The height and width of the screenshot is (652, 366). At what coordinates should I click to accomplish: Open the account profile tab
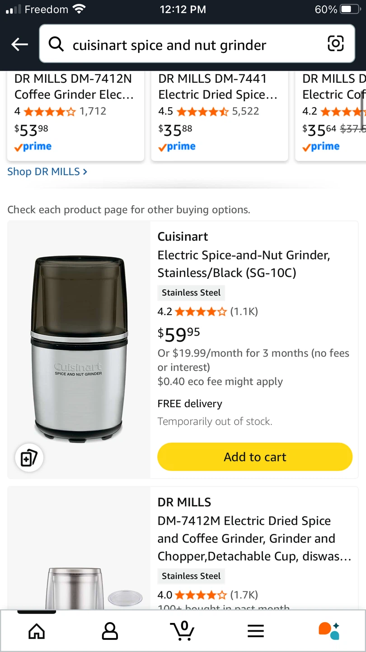[x=110, y=631]
